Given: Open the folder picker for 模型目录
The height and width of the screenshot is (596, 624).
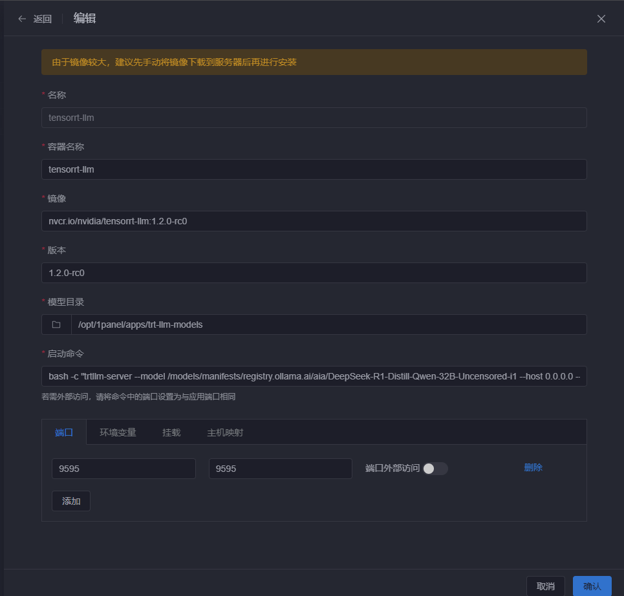Looking at the screenshot, I should point(56,325).
